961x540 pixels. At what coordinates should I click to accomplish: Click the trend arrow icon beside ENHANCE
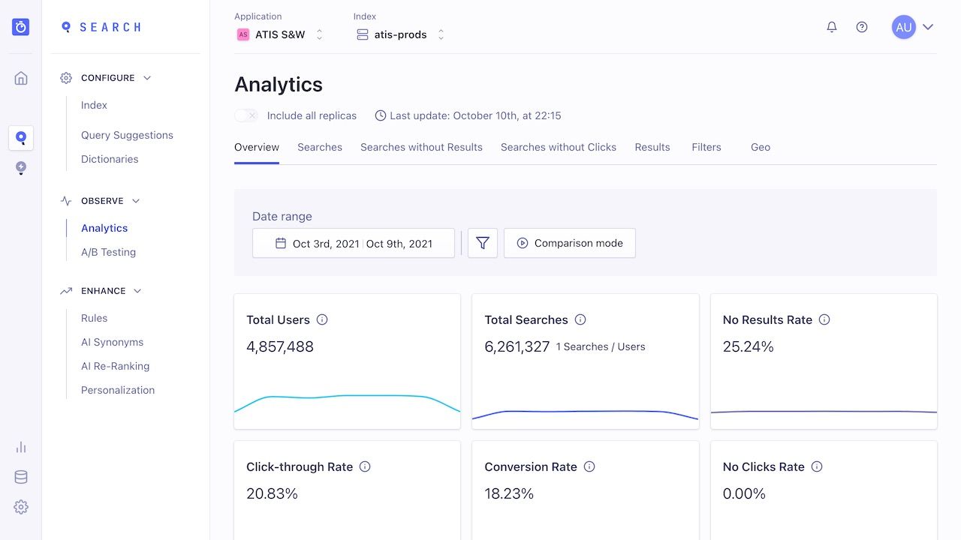[66, 291]
